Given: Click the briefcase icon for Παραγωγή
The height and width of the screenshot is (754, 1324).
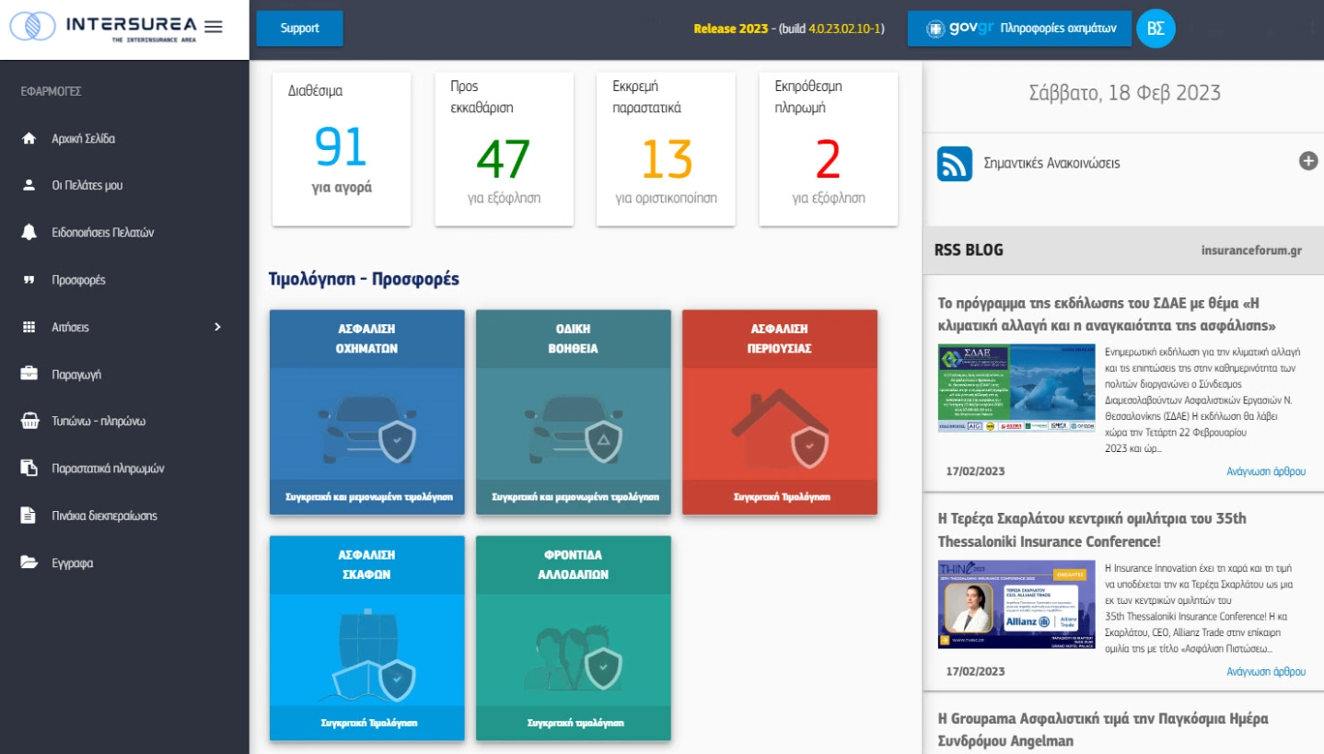Looking at the screenshot, I should click(29, 375).
